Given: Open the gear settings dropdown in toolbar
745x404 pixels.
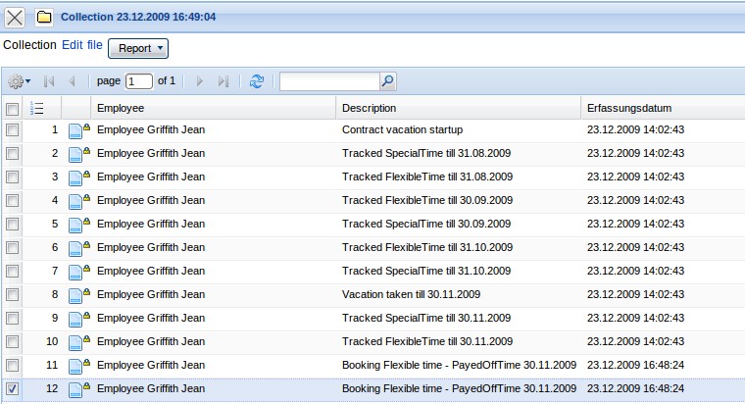Looking at the screenshot, I should click(x=19, y=81).
